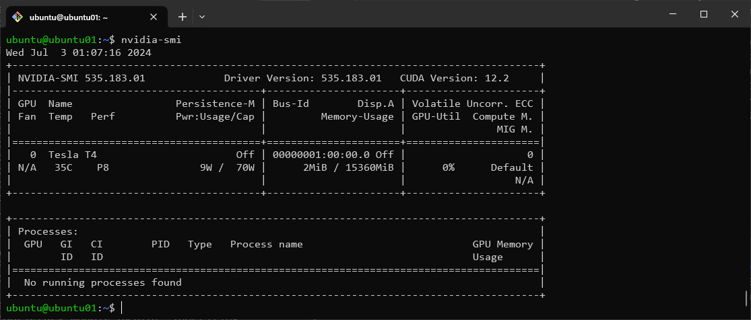Click the Pwr:Usage/Cap header
The image size is (751, 320).
[215, 116]
